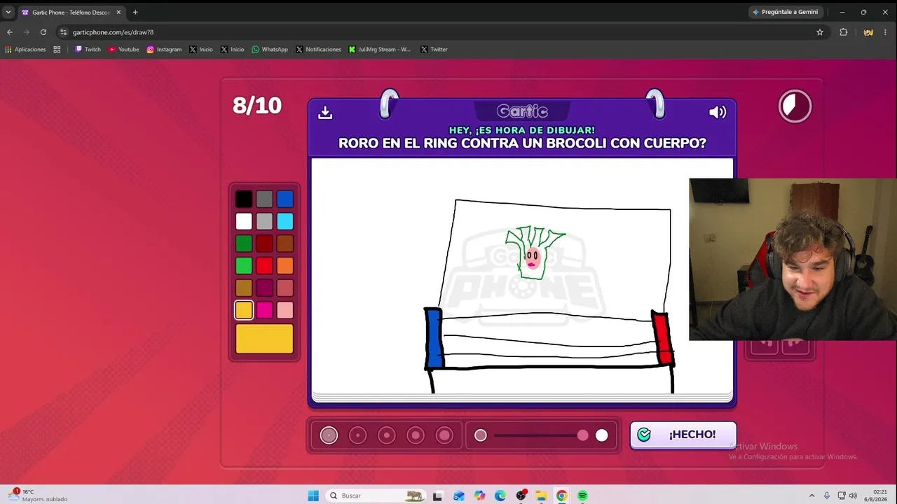This screenshot has height=504, width=897.
Task: Expand the tab search dropdown
Action: (x=8, y=12)
